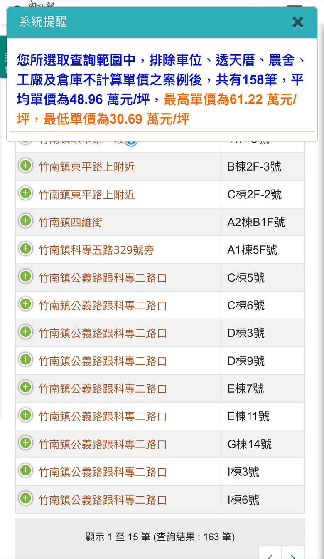
Task: Click plus icon beside E棟11號 row
Action: (x=26, y=415)
